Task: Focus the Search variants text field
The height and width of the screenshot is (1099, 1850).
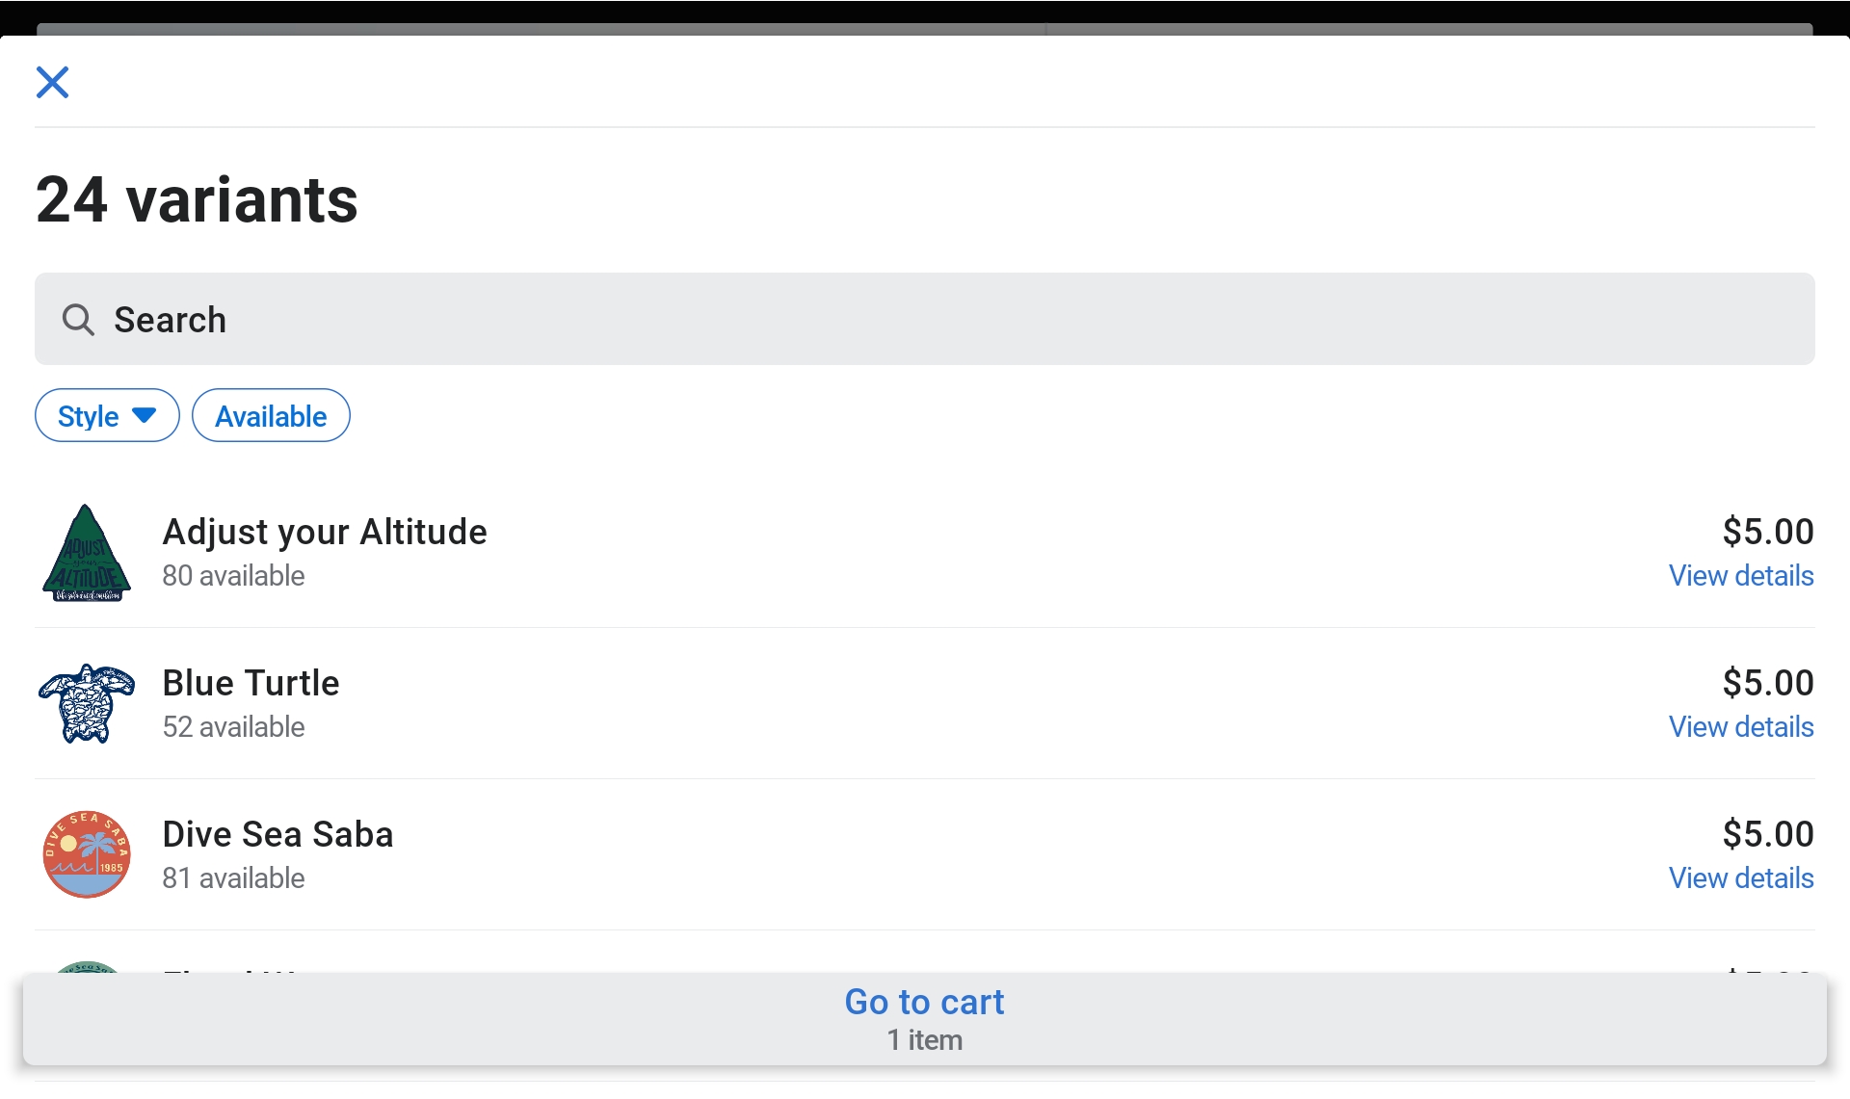Action: (x=925, y=319)
